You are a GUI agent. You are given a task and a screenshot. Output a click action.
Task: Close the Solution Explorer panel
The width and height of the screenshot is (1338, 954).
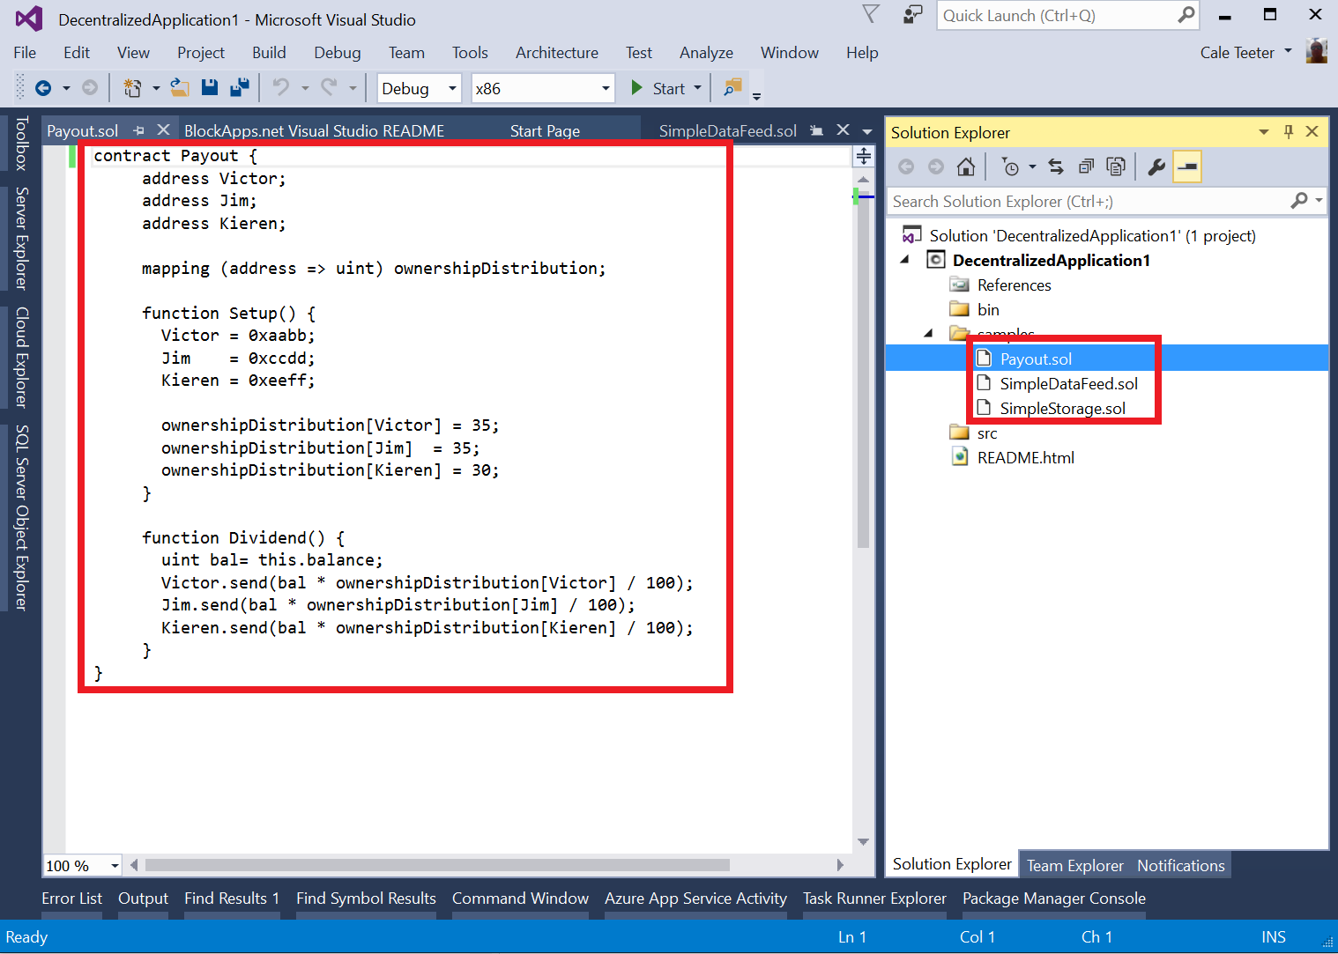[1312, 132]
